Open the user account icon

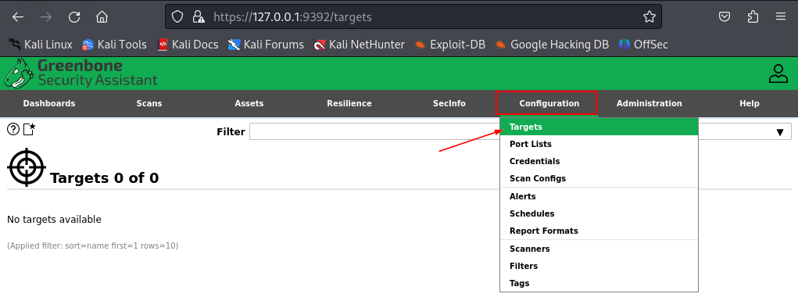click(778, 73)
